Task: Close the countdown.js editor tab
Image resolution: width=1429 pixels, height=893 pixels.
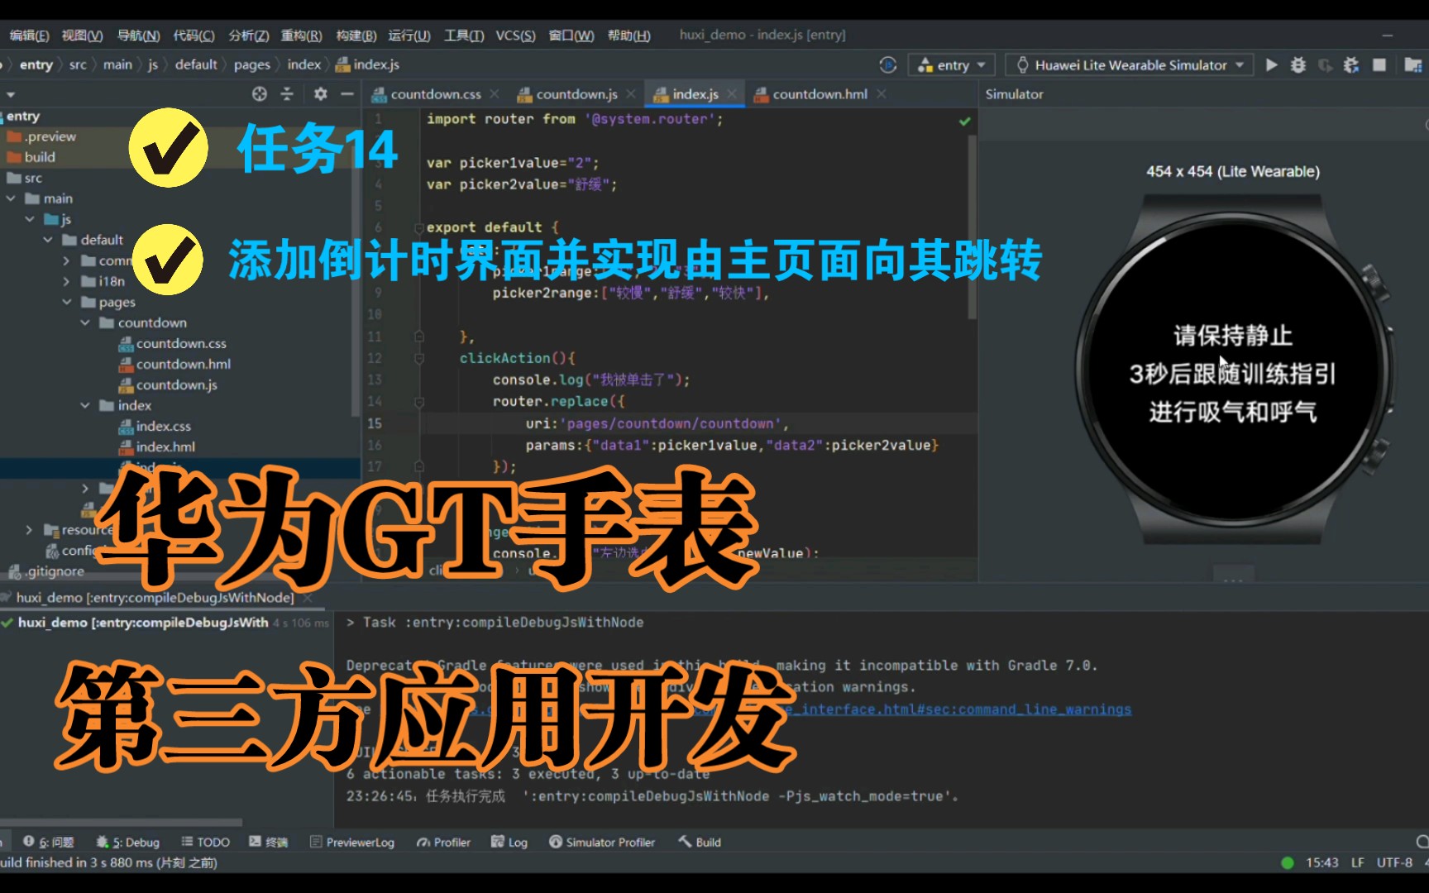Action: pyautogui.click(x=631, y=94)
